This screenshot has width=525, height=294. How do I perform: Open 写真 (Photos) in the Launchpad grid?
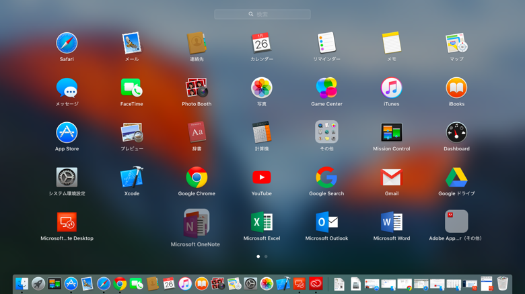pyautogui.click(x=262, y=88)
